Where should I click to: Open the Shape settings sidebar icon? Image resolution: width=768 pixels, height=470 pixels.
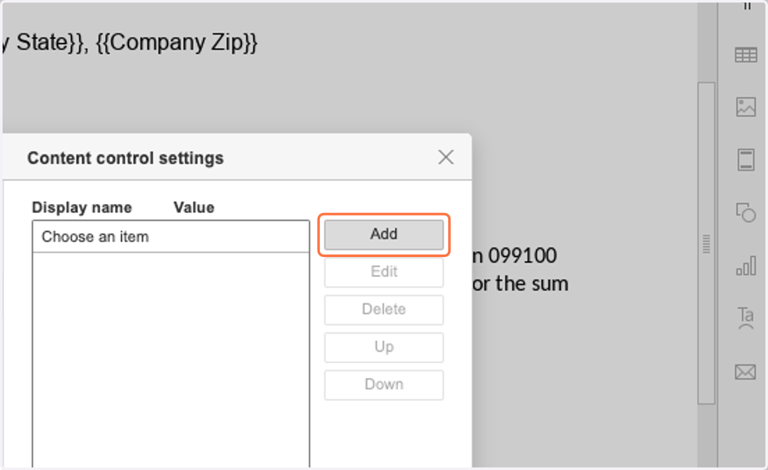coord(746,212)
